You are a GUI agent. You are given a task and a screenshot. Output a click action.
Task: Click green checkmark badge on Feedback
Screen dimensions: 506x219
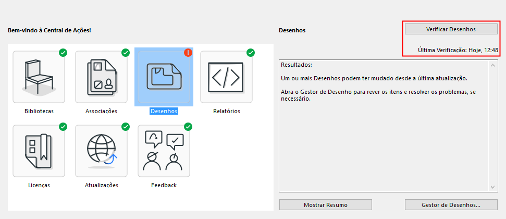[188, 127]
